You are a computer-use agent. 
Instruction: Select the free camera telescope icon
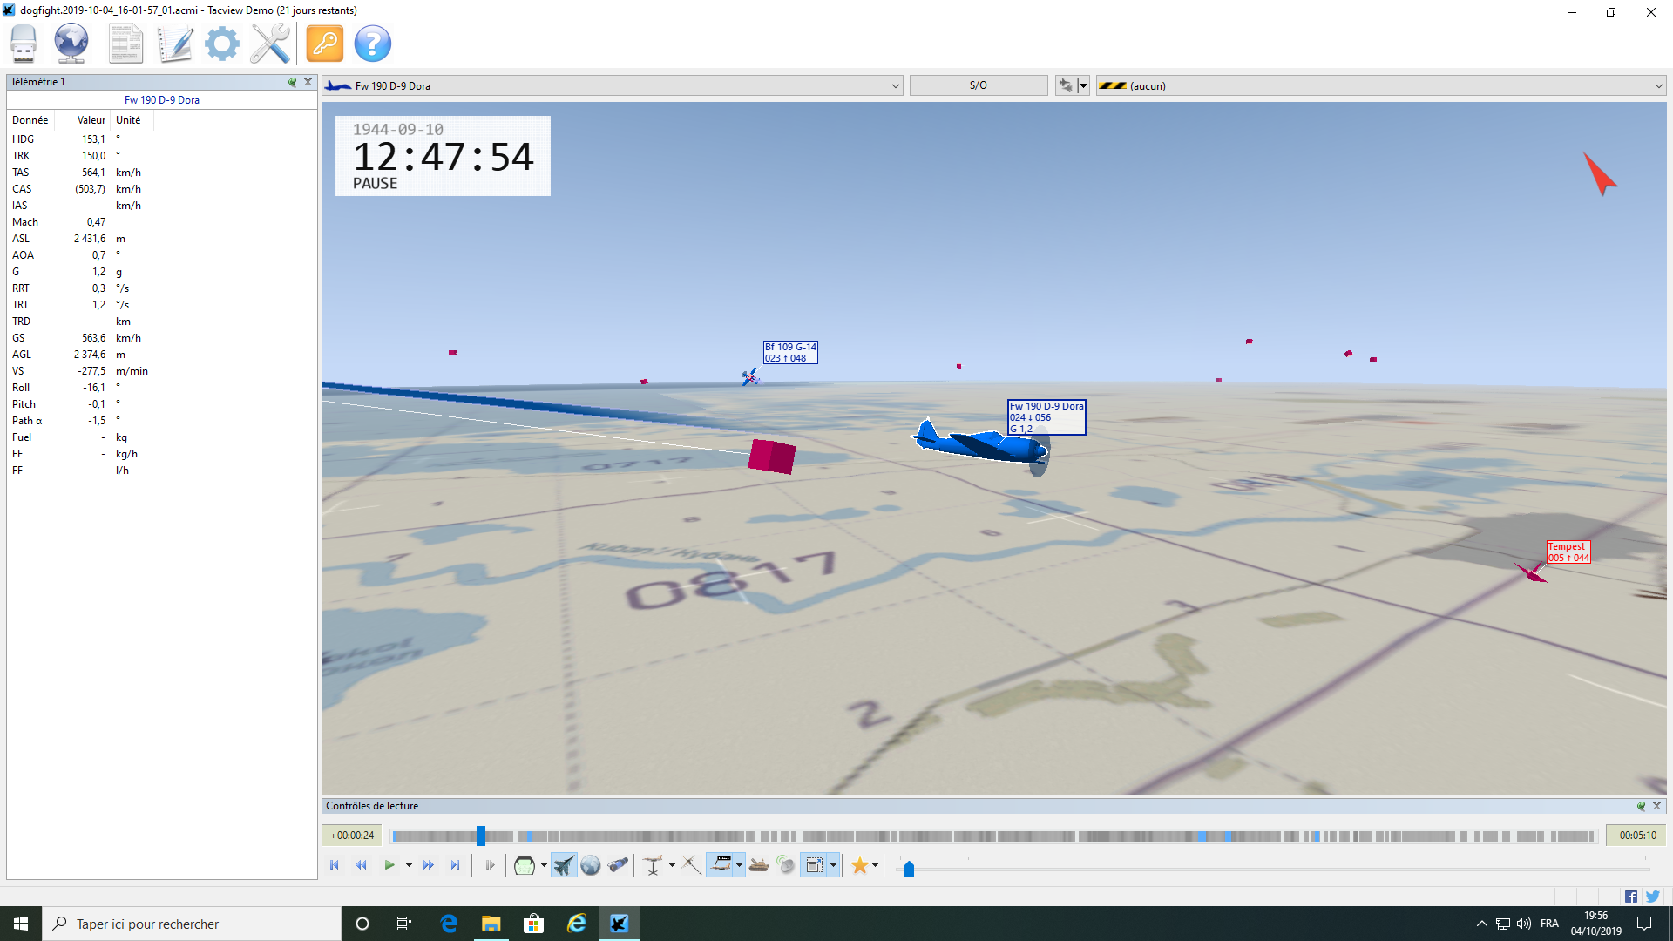click(x=618, y=865)
